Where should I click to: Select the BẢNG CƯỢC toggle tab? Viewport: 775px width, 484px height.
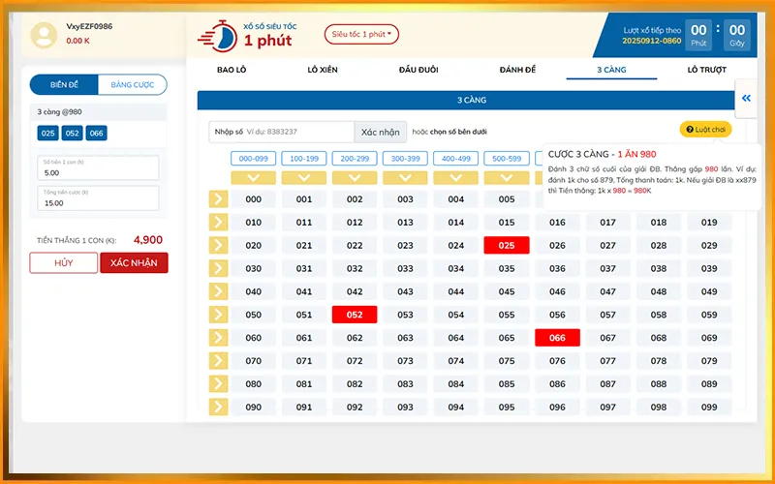133,85
